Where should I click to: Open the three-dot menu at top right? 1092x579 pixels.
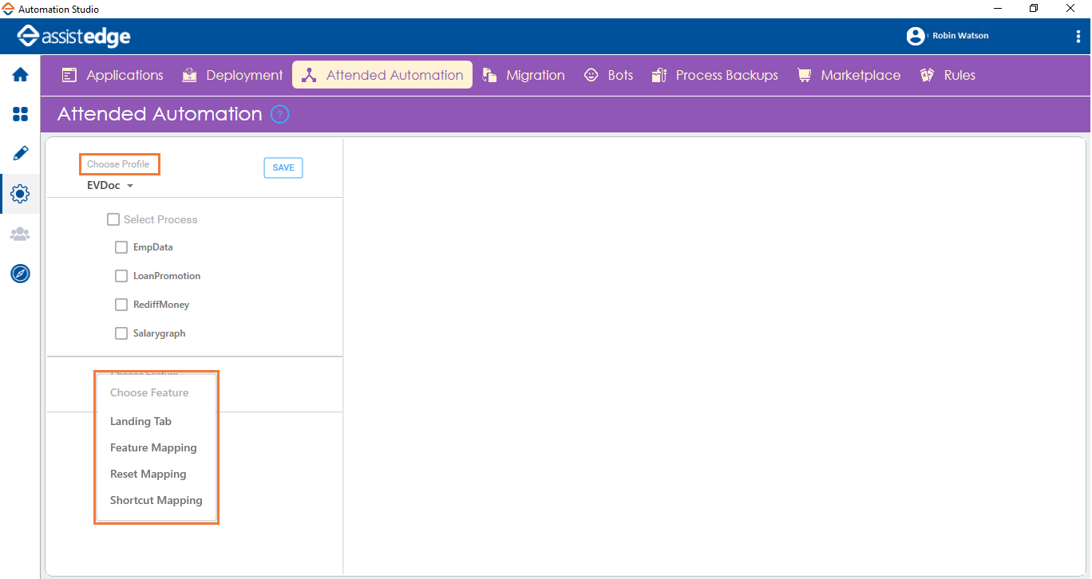(1078, 36)
